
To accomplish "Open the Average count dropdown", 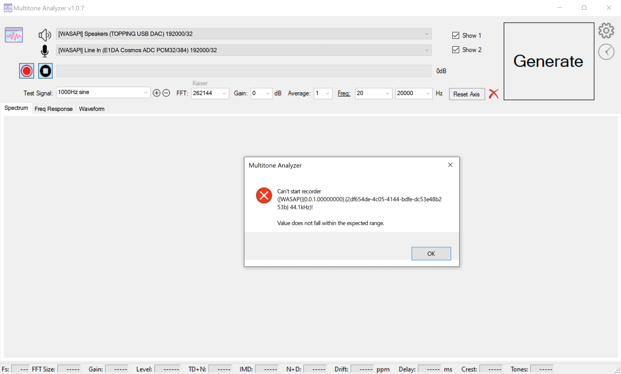I will pyautogui.click(x=323, y=93).
